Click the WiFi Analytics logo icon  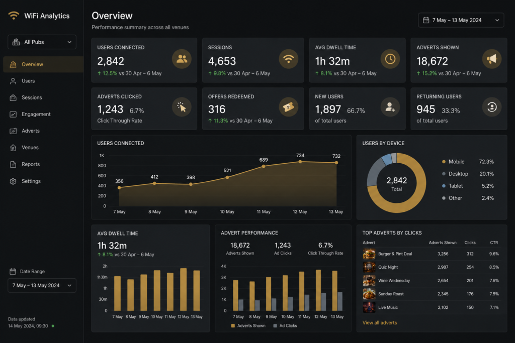point(14,16)
